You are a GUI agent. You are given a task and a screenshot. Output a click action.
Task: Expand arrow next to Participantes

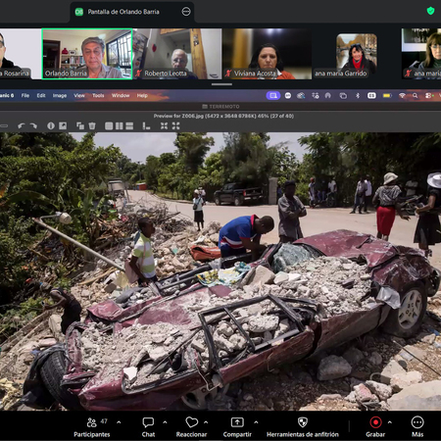tap(119, 422)
